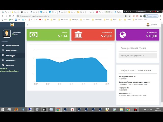Click the recorder pencil annotate icon
Image resolution: width=163 pixels, height=122 pixels.
point(150,11)
